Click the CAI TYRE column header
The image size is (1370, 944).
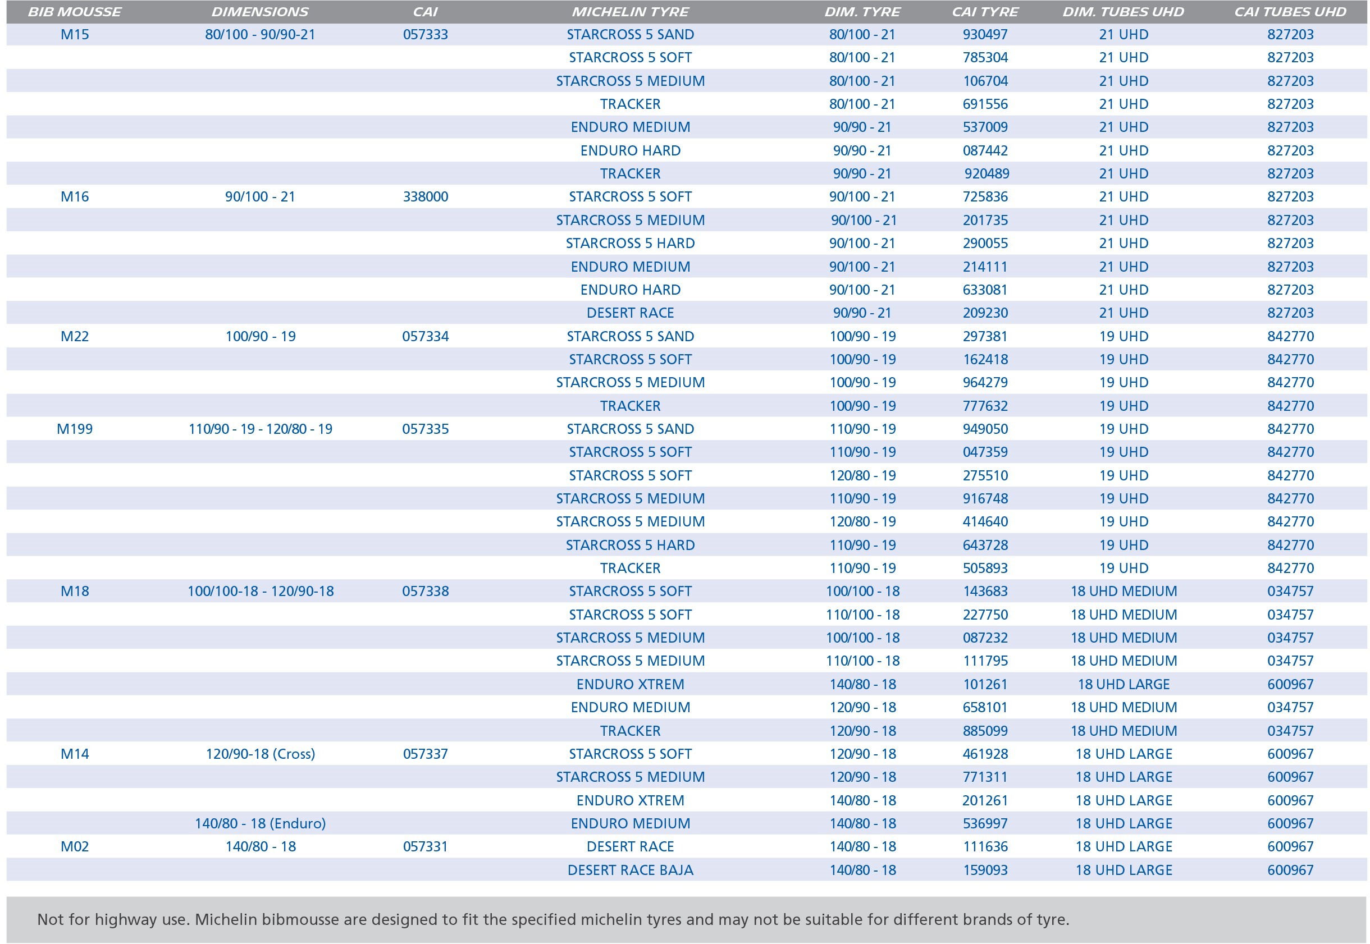click(x=985, y=12)
